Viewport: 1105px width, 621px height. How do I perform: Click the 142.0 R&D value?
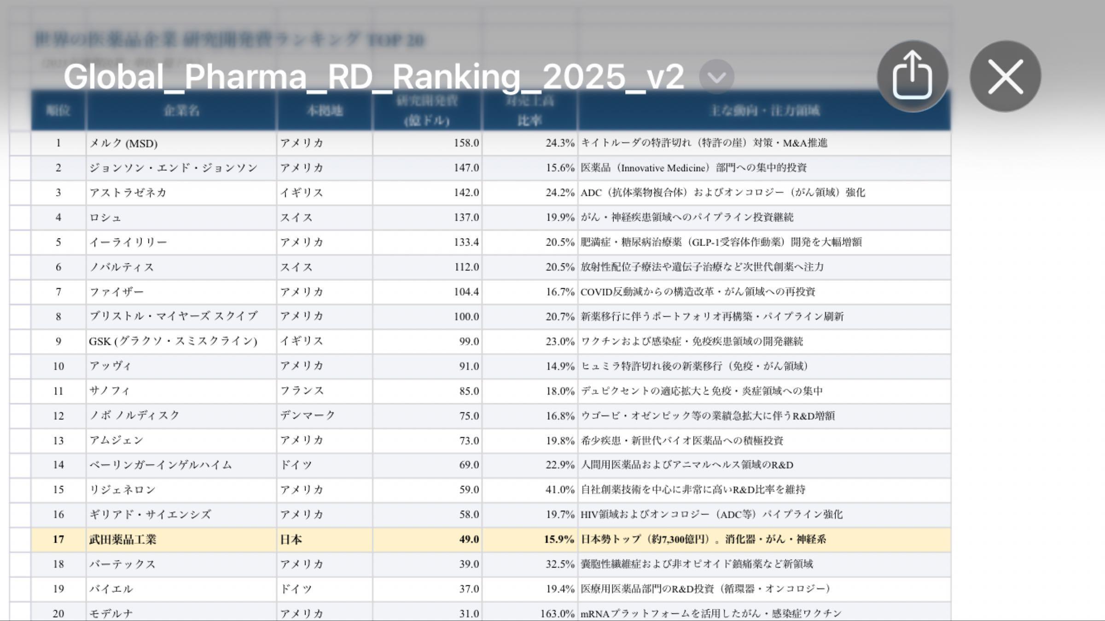click(427, 193)
